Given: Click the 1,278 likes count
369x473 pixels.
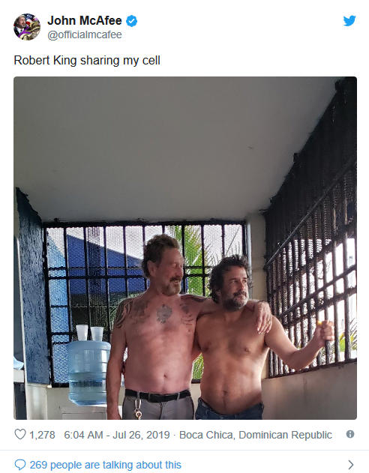Looking at the screenshot, I should tap(42, 435).
